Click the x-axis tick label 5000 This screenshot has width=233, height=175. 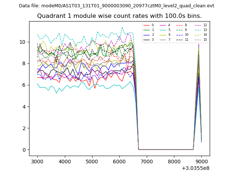tap(92, 162)
